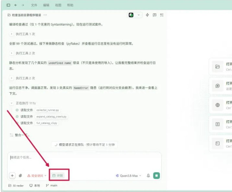The height and width of the screenshot is (192, 232).
Task: Expand the 执行工具 1 次 section
Action: [x=12, y=34]
